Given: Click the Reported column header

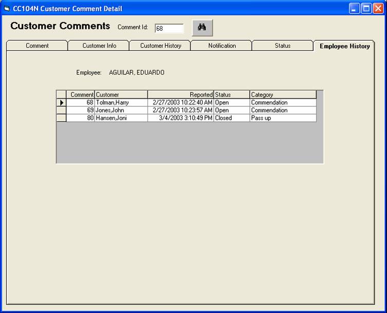Looking at the screenshot, I should (180, 95).
